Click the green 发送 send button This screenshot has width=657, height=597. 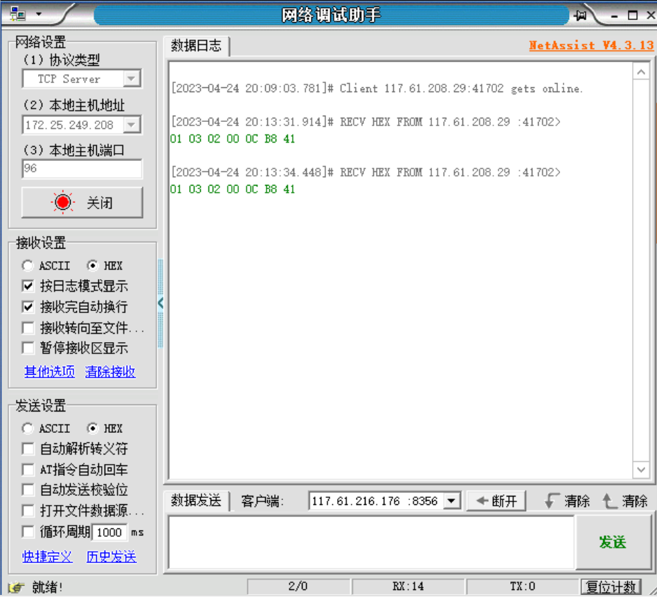tap(613, 542)
